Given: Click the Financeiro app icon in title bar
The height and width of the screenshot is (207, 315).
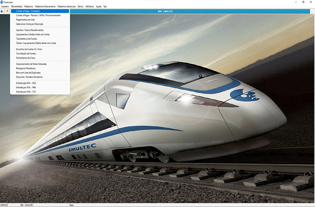Looking at the screenshot, I should (2, 2).
